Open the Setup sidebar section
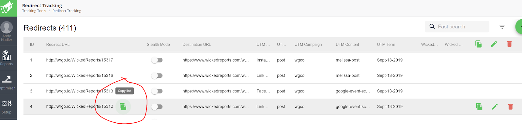 (x=7, y=107)
